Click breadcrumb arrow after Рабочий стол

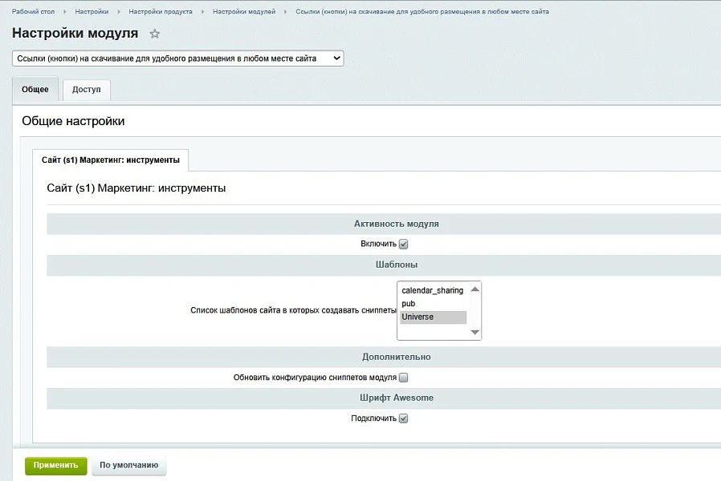click(65, 11)
